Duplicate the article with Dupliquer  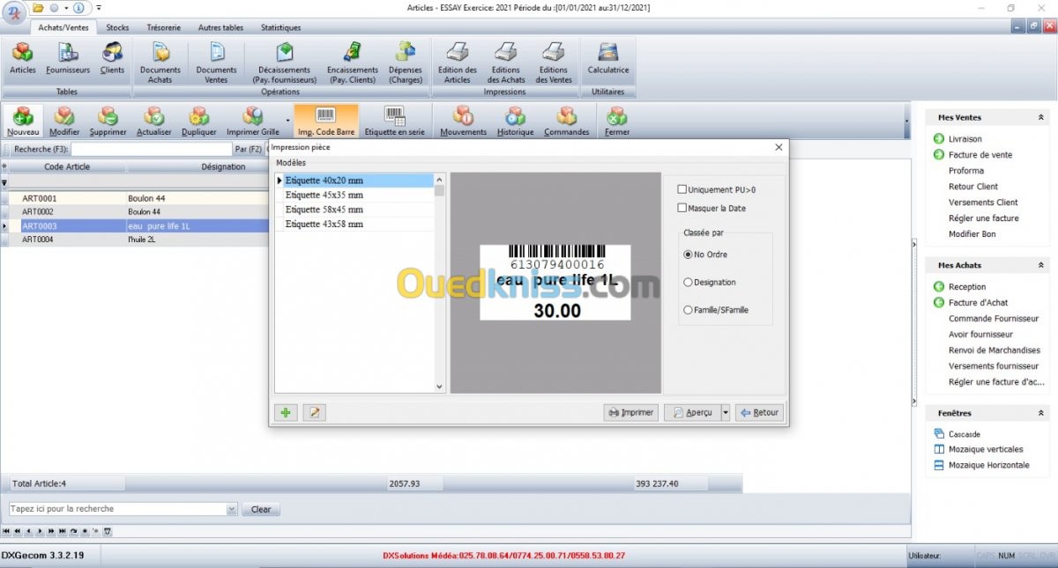[x=199, y=121]
